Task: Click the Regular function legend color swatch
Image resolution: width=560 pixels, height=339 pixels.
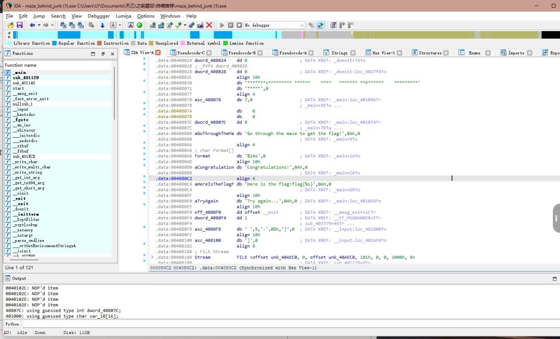Action: coord(54,43)
